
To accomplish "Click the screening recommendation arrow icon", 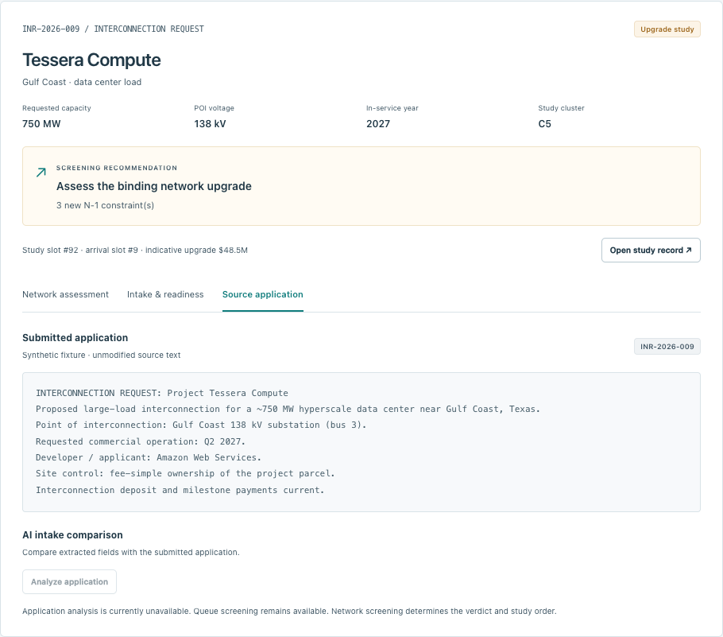I will tap(41, 173).
